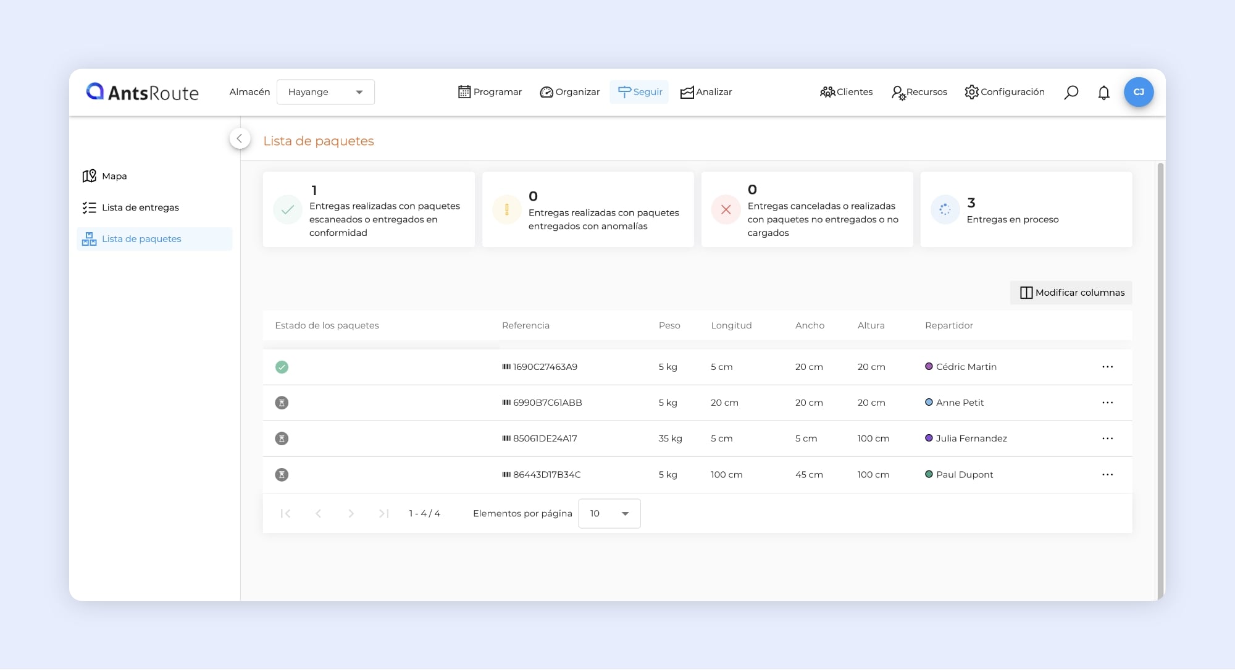Click the search magnifier icon
1235x670 pixels.
[x=1071, y=92]
